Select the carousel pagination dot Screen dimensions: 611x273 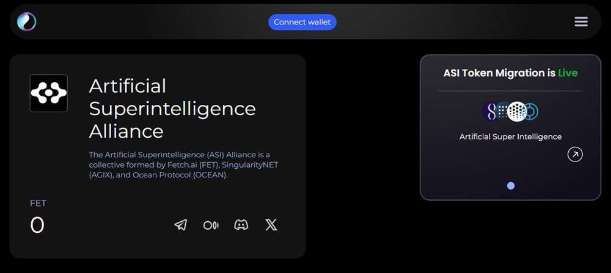click(511, 186)
